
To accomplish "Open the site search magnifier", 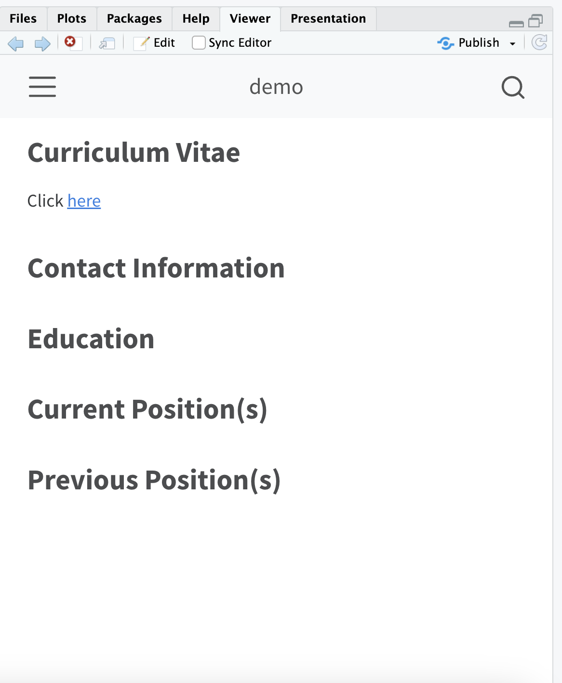I will point(512,87).
